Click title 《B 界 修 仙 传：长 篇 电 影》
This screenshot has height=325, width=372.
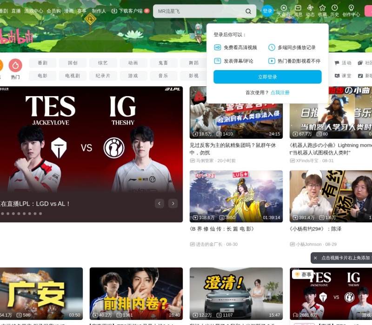coord(222,229)
